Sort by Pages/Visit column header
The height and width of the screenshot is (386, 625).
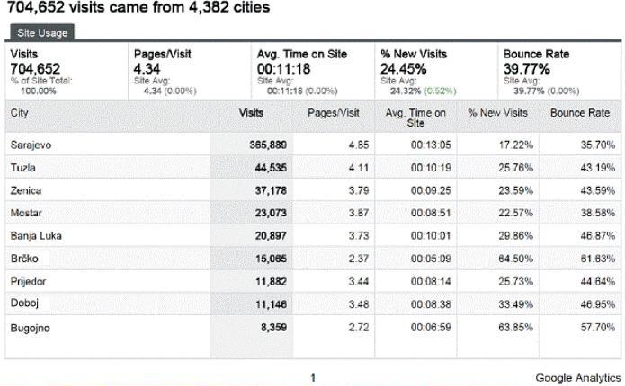point(333,113)
